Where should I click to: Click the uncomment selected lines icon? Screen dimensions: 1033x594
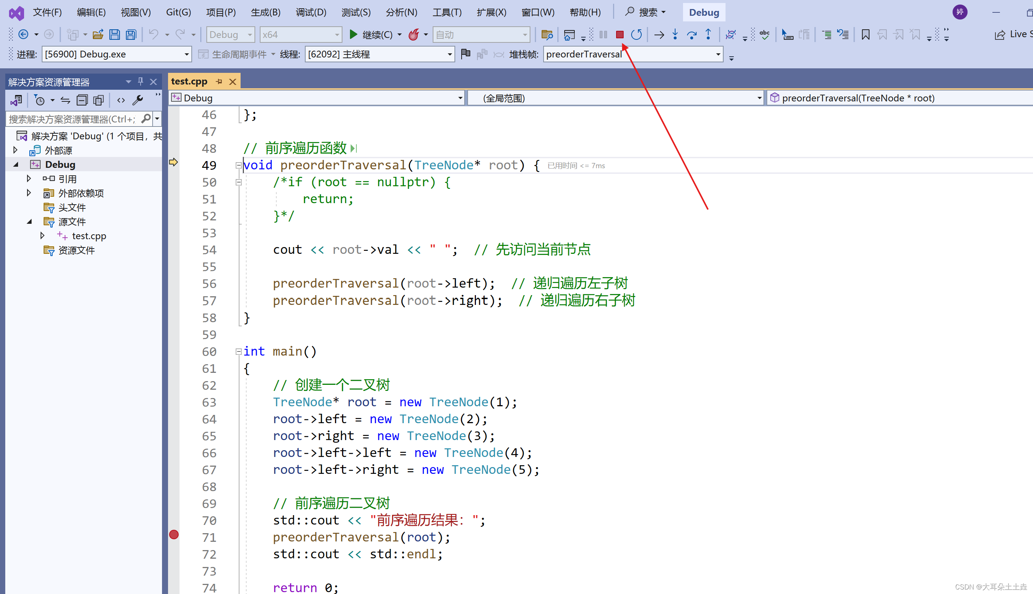[x=843, y=35]
